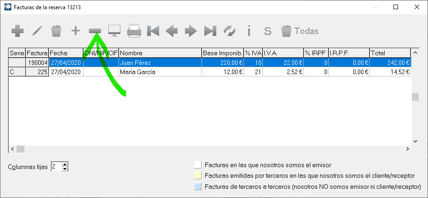Click the DNI/NIF/CIF column header
Screen dimensions: 428x198
(101, 53)
